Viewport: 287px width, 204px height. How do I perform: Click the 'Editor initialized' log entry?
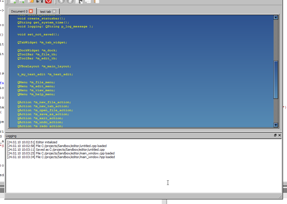click(32, 142)
